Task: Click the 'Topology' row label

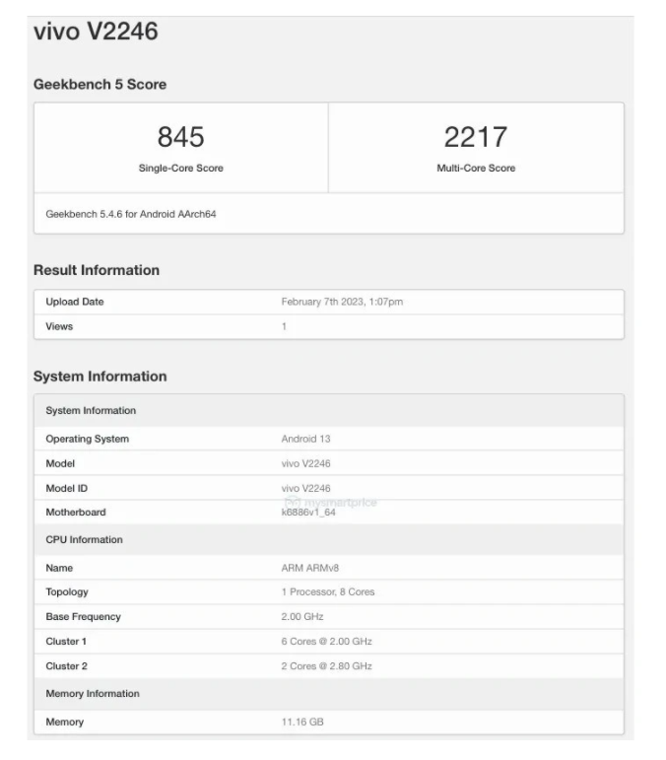Action: tap(67, 591)
